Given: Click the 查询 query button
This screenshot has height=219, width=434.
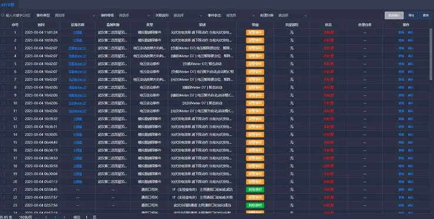Looking at the screenshot, I should coord(426,15).
